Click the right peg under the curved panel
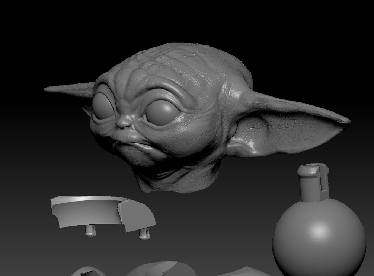 (x=144, y=234)
